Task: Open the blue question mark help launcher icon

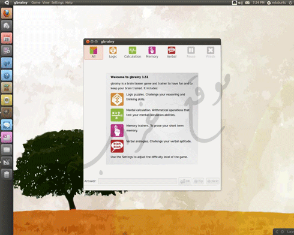Action: click(7, 76)
